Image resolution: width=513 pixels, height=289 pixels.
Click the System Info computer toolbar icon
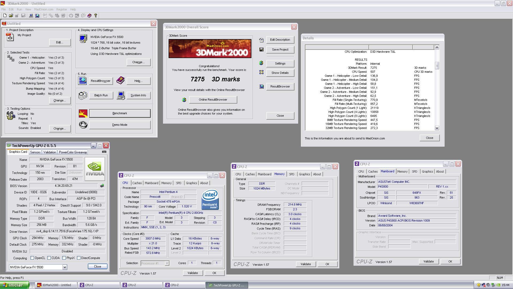(x=31, y=16)
